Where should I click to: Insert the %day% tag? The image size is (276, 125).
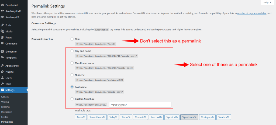click(x=113, y=117)
